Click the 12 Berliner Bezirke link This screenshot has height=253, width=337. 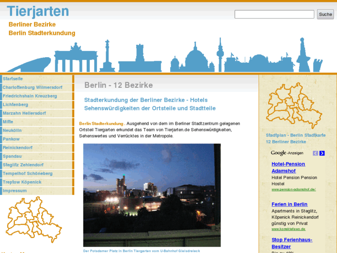pyautogui.click(x=286, y=142)
